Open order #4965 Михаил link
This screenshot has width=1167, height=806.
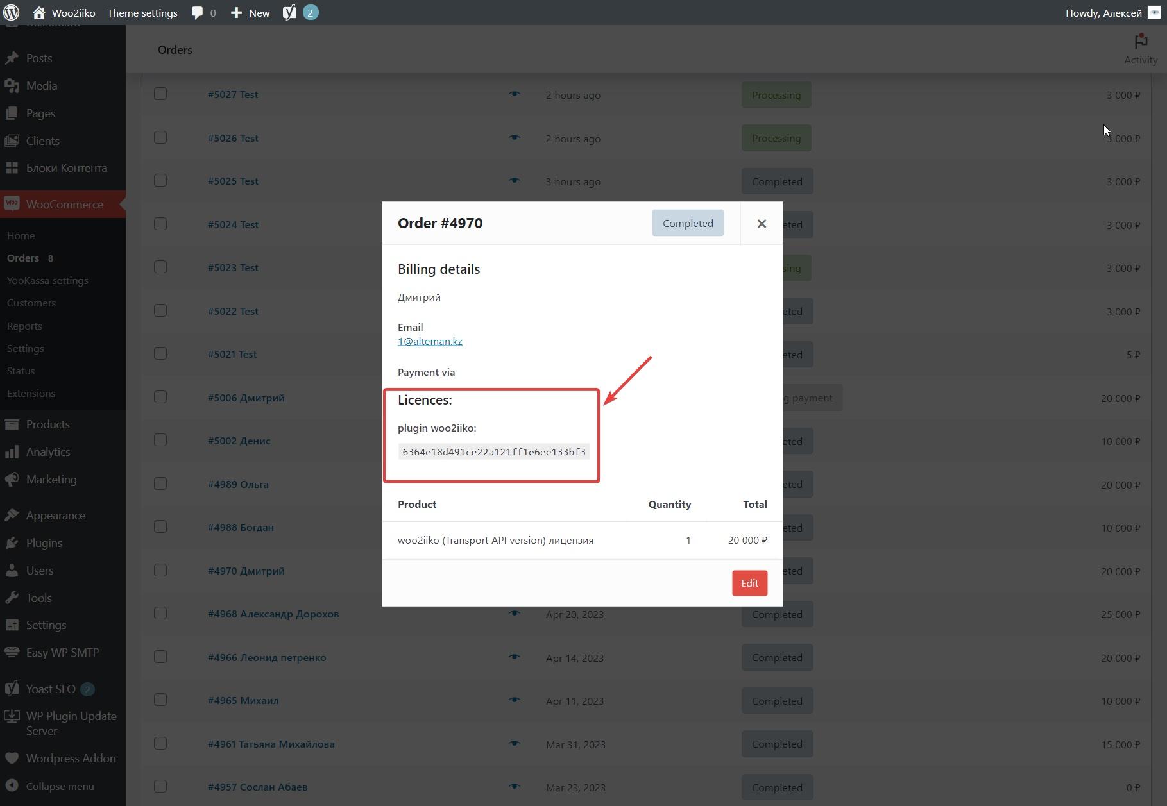(243, 700)
